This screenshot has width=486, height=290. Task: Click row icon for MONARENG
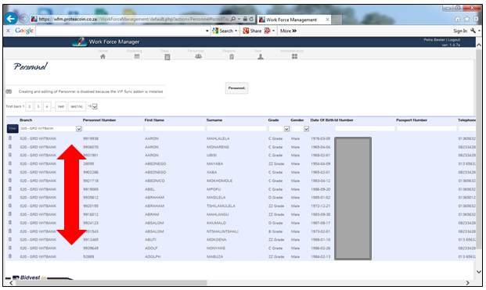10,146
